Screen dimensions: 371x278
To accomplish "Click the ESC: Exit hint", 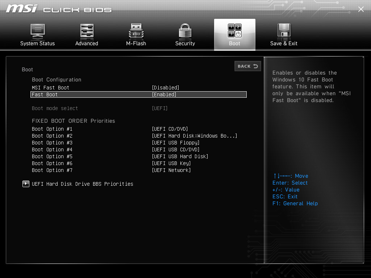I will pos(285,197).
